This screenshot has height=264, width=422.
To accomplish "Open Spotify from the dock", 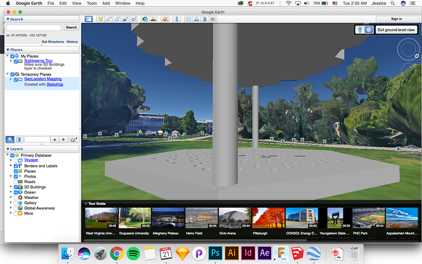I will click(133, 253).
